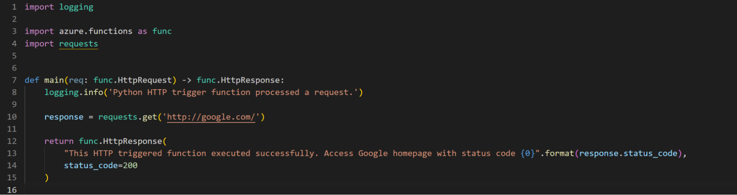
Task: Click line number 16 in the gutter
Action: [12, 190]
